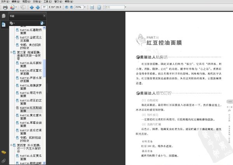The width and height of the screenshot is (233, 165).
Task: Click the 美丽达人细节叮咛 section heading
Action: point(154,93)
